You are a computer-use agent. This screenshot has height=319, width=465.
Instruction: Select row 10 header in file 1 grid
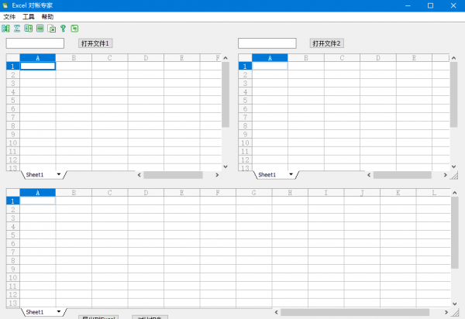point(13,142)
